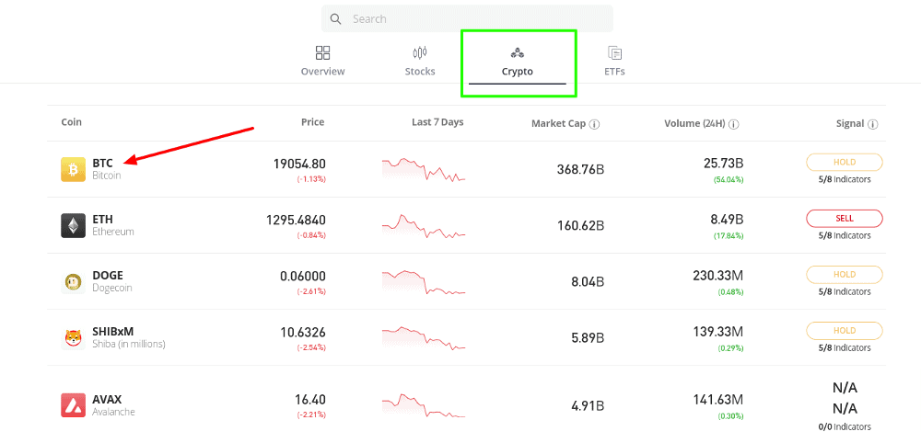Switch to the Stocks tab
Viewport: 921px width, 443px height.
point(420,61)
